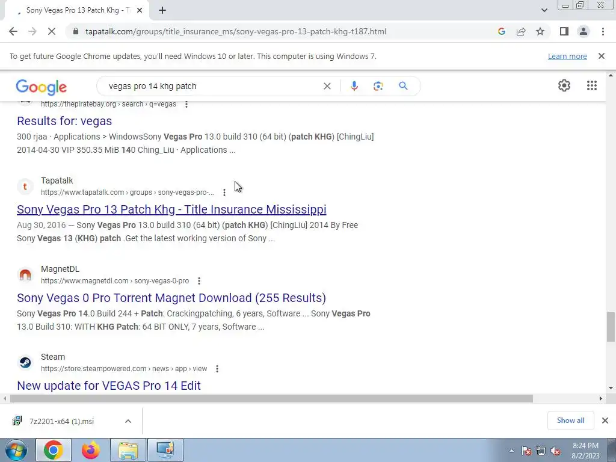Open options for the Tapatalk result
The height and width of the screenshot is (462, 616).
coord(224,192)
